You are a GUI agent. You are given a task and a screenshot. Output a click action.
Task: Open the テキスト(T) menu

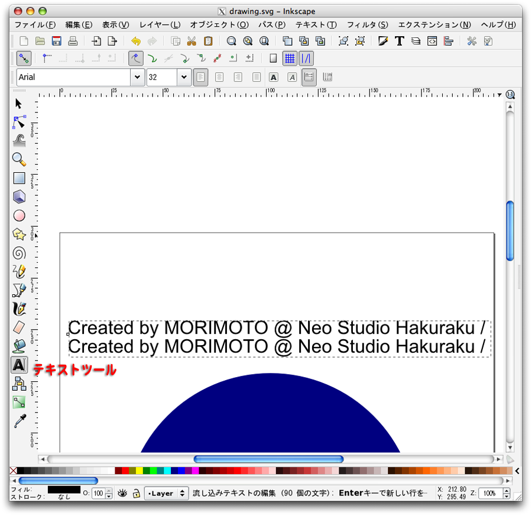tap(316, 25)
